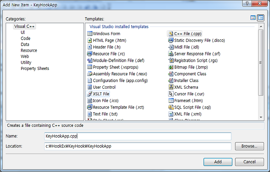Viewport: 270px width, 172px height.
Task: Choose the Module-Definition File (.def) icon
Action: click(90, 61)
